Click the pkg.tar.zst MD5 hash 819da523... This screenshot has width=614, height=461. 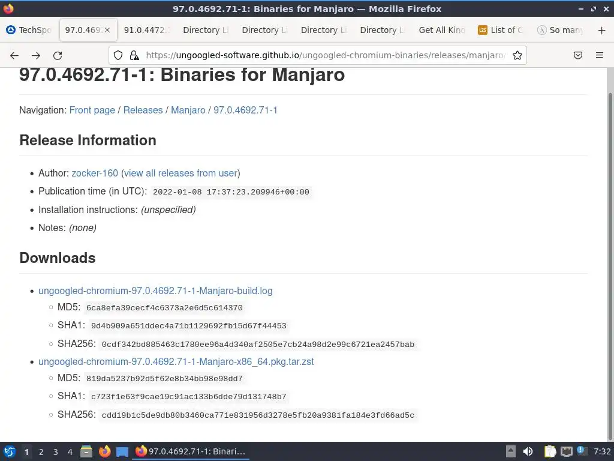pos(164,379)
